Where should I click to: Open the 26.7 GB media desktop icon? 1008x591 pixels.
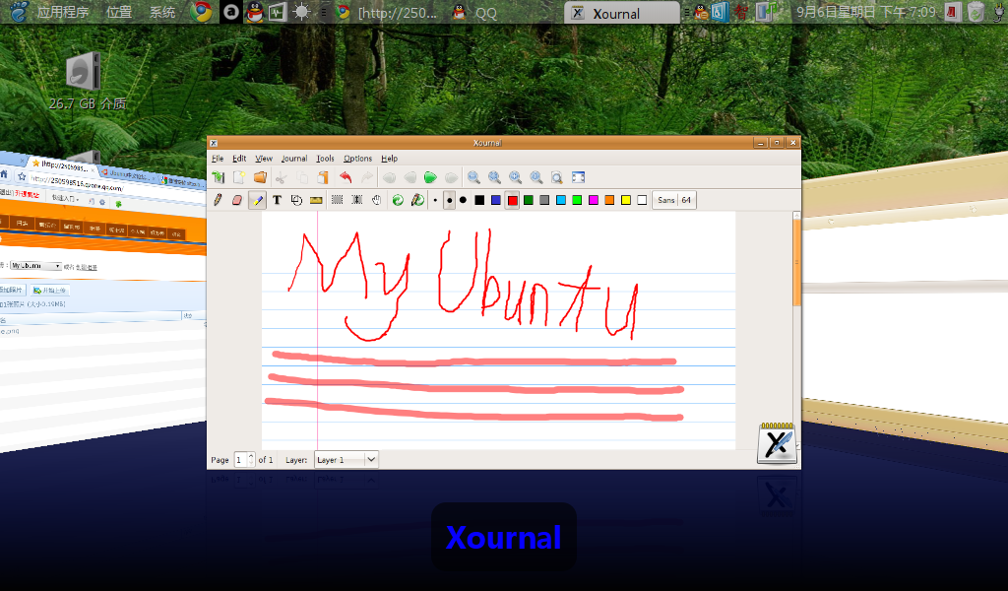(88, 81)
